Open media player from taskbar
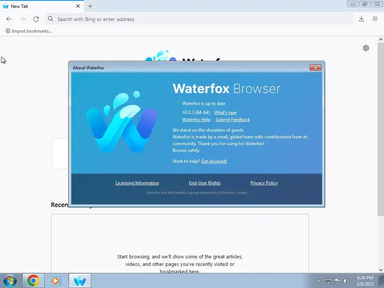Viewport: 384px width, 288px height. (56, 280)
